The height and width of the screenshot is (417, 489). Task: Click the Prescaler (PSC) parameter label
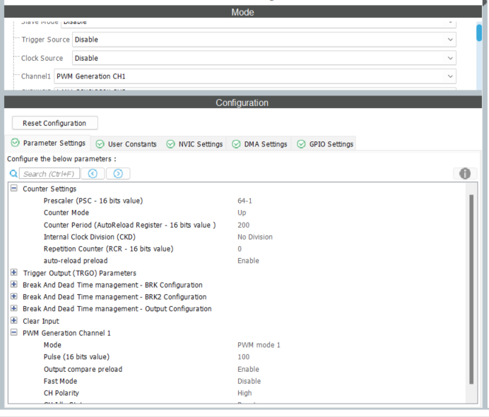pyautogui.click(x=93, y=201)
